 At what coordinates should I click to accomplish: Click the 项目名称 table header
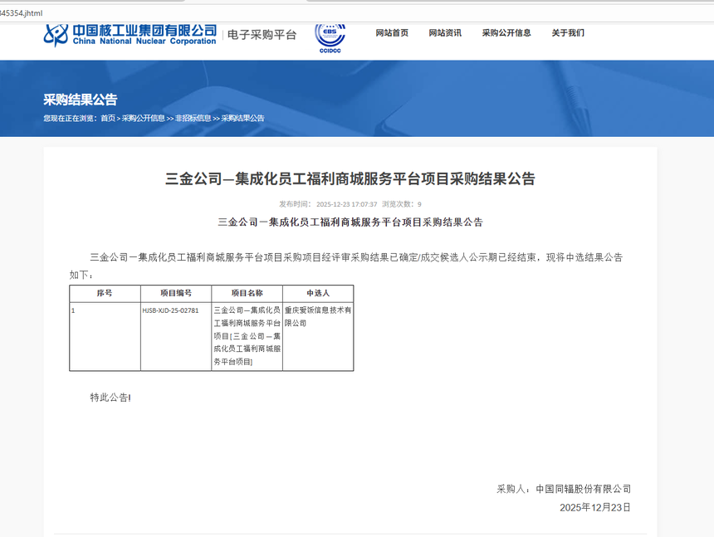point(247,294)
